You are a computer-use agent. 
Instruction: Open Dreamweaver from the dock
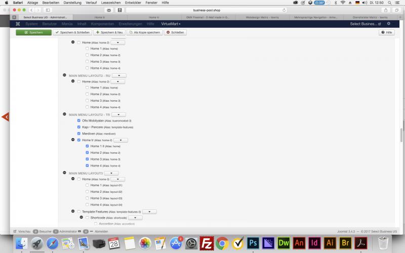pyautogui.click(x=283, y=243)
